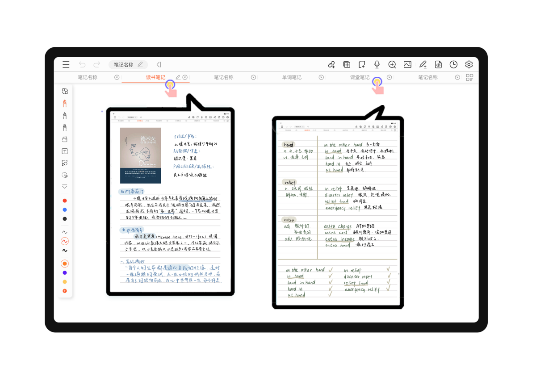The height and width of the screenshot is (381, 536).
Task: Click the history clock icon
Action: pos(453,65)
